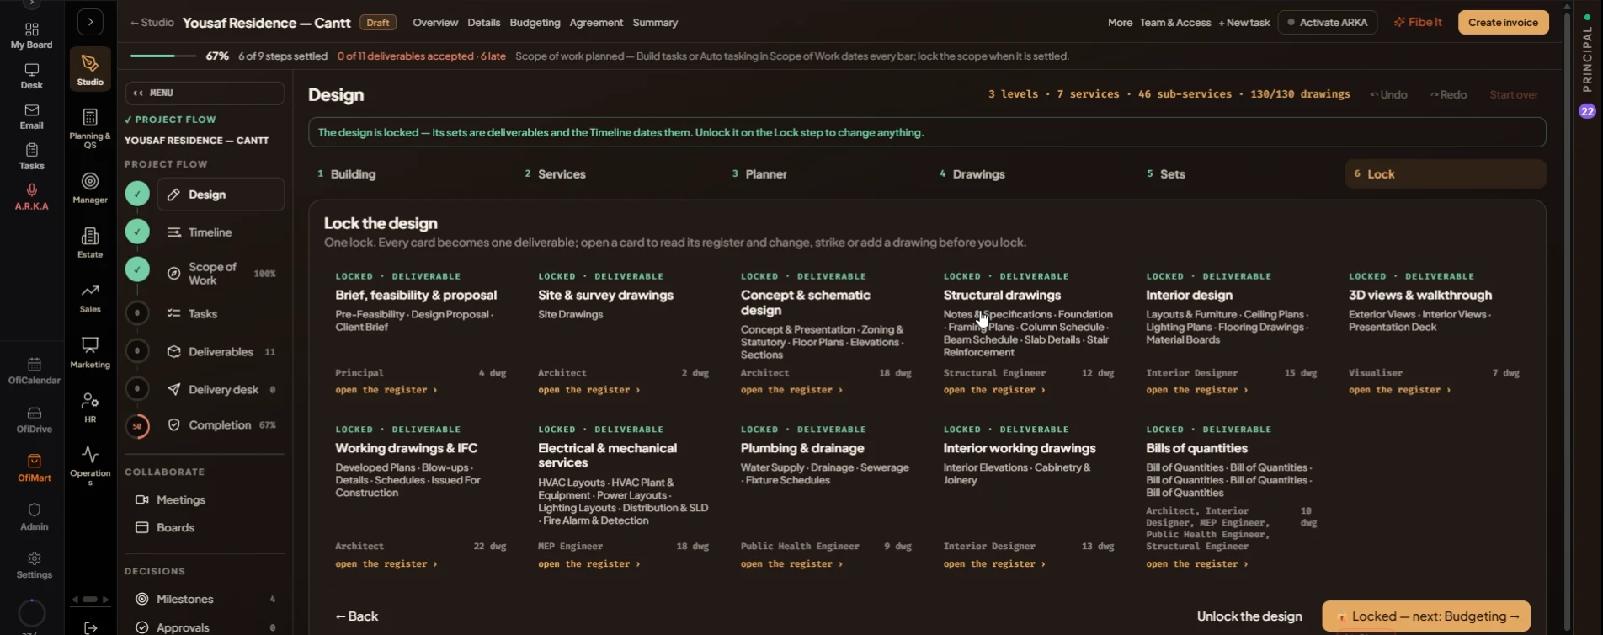Open OfiCalendar
This screenshot has height=635, width=1603.
[34, 371]
